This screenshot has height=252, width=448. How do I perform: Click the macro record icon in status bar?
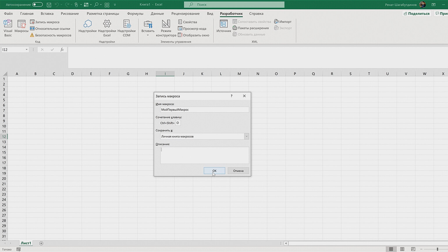pos(19,249)
